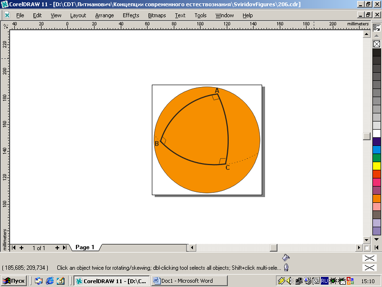Screen dimensions: 382x287
Task: Open the Bitmaps menu
Action: [157, 15]
